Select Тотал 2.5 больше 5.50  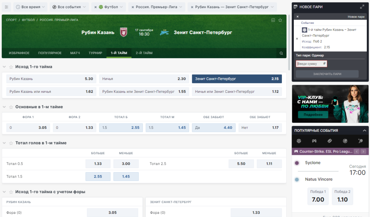241,164
